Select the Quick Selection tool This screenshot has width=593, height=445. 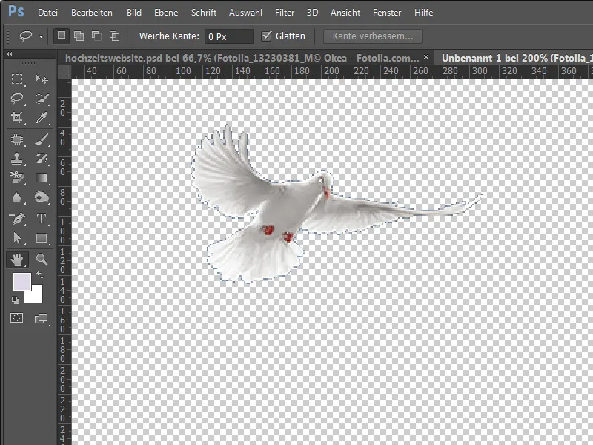pyautogui.click(x=42, y=99)
